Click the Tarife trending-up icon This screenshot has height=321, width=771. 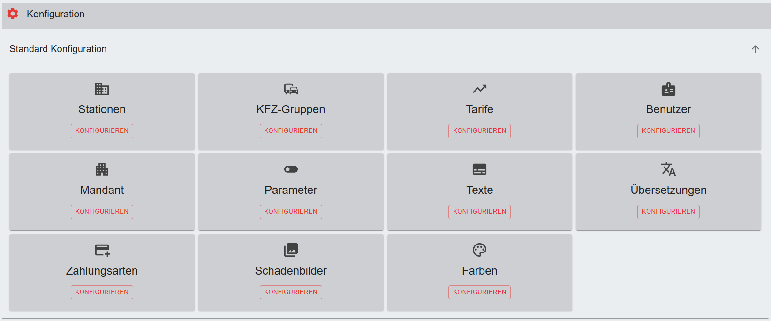tap(479, 89)
